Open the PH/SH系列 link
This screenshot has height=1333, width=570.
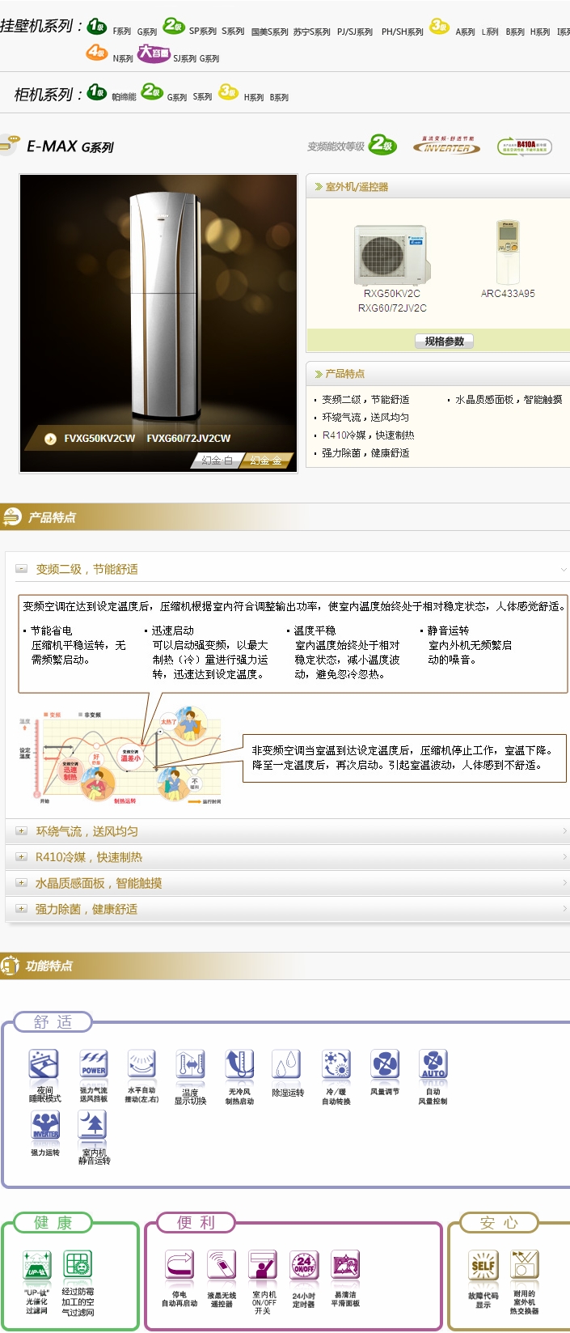coord(402,32)
